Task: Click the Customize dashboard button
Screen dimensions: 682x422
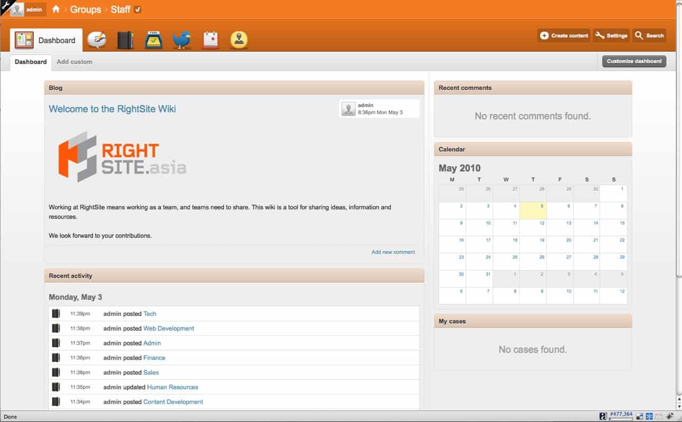Action: click(634, 61)
